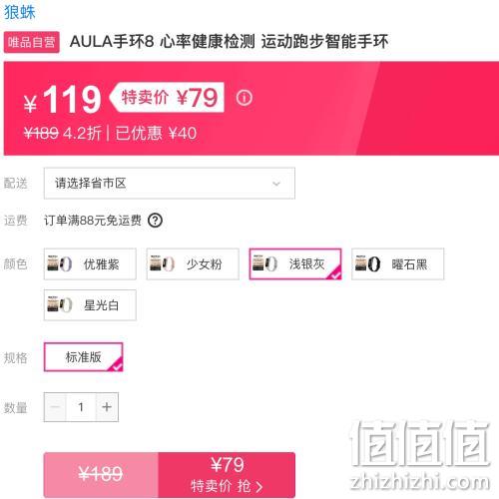Click the 曜石黑 wristband thumbnail icon
The width and height of the screenshot is (499, 499).
[x=367, y=264]
